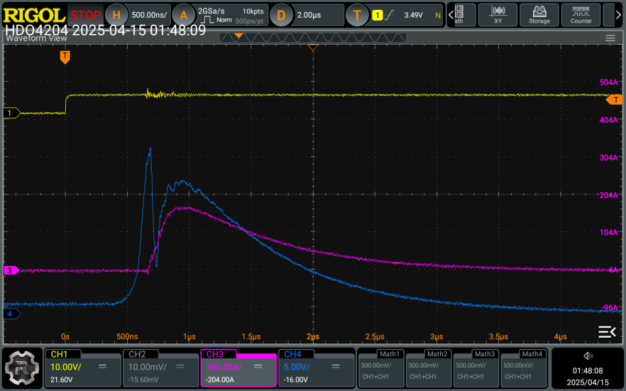The image size is (626, 391).
Task: Click the waveform memory overview bar
Action: coord(313,37)
